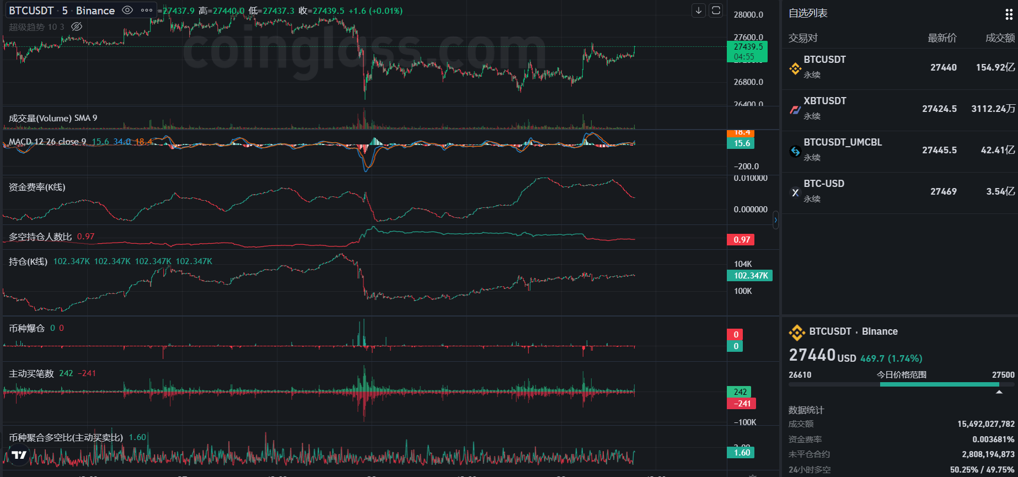Select the BTCUSDT 永续 watchlist row
Viewport: 1018px width, 477px height.
coord(900,68)
